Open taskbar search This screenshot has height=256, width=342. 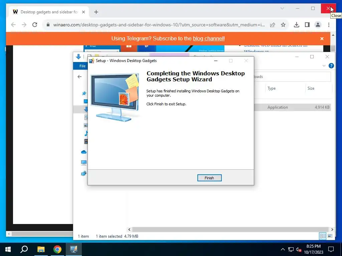(24, 249)
